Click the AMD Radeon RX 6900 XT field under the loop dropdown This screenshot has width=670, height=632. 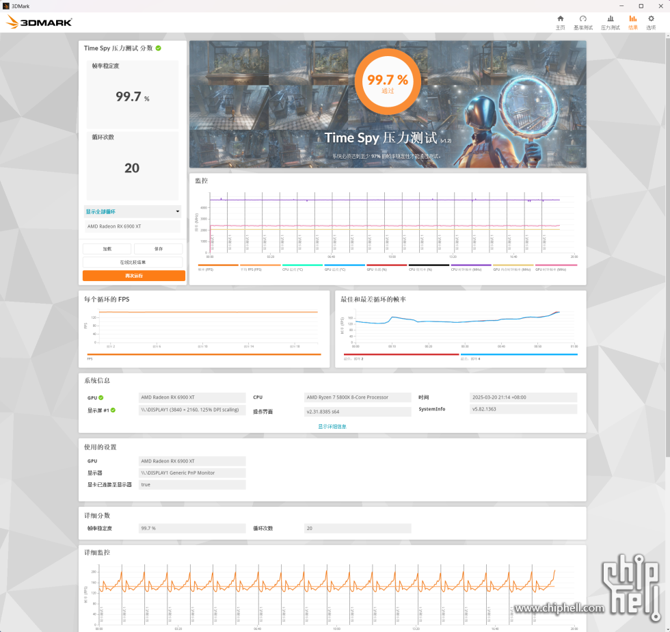133,226
